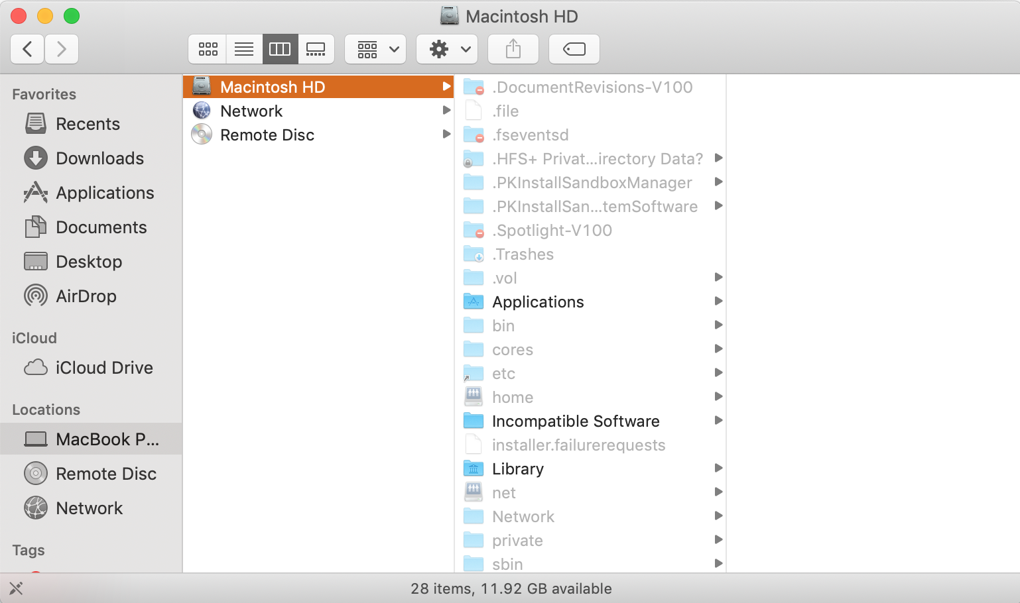Click the etc alias folder icon
Viewport: 1020px width, 603px height.
(x=474, y=373)
